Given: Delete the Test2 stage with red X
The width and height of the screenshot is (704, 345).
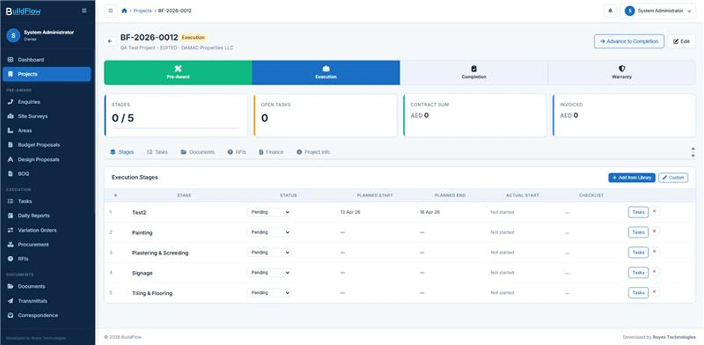Looking at the screenshot, I should [654, 211].
